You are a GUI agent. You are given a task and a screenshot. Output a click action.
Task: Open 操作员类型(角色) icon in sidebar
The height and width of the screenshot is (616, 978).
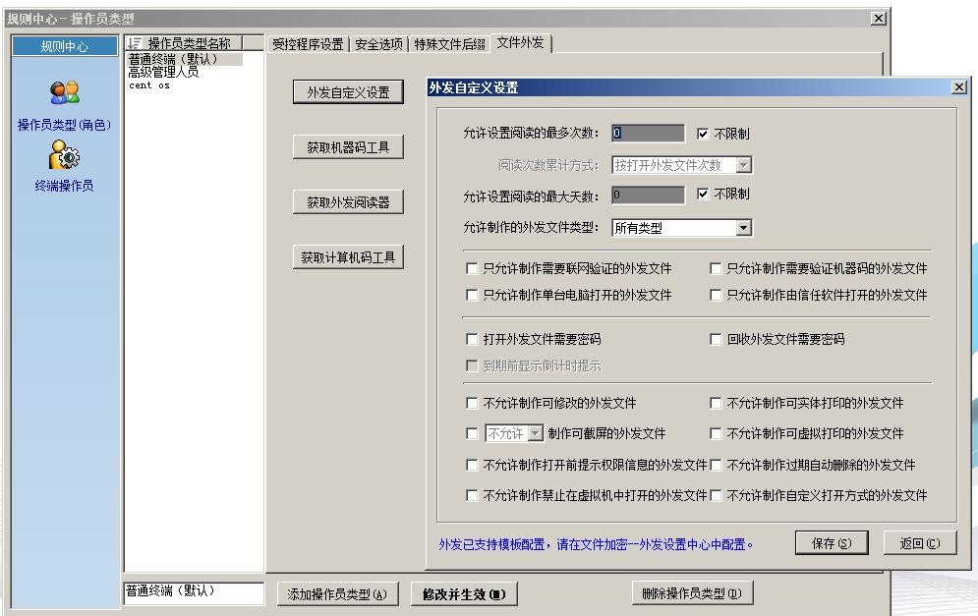(65, 93)
